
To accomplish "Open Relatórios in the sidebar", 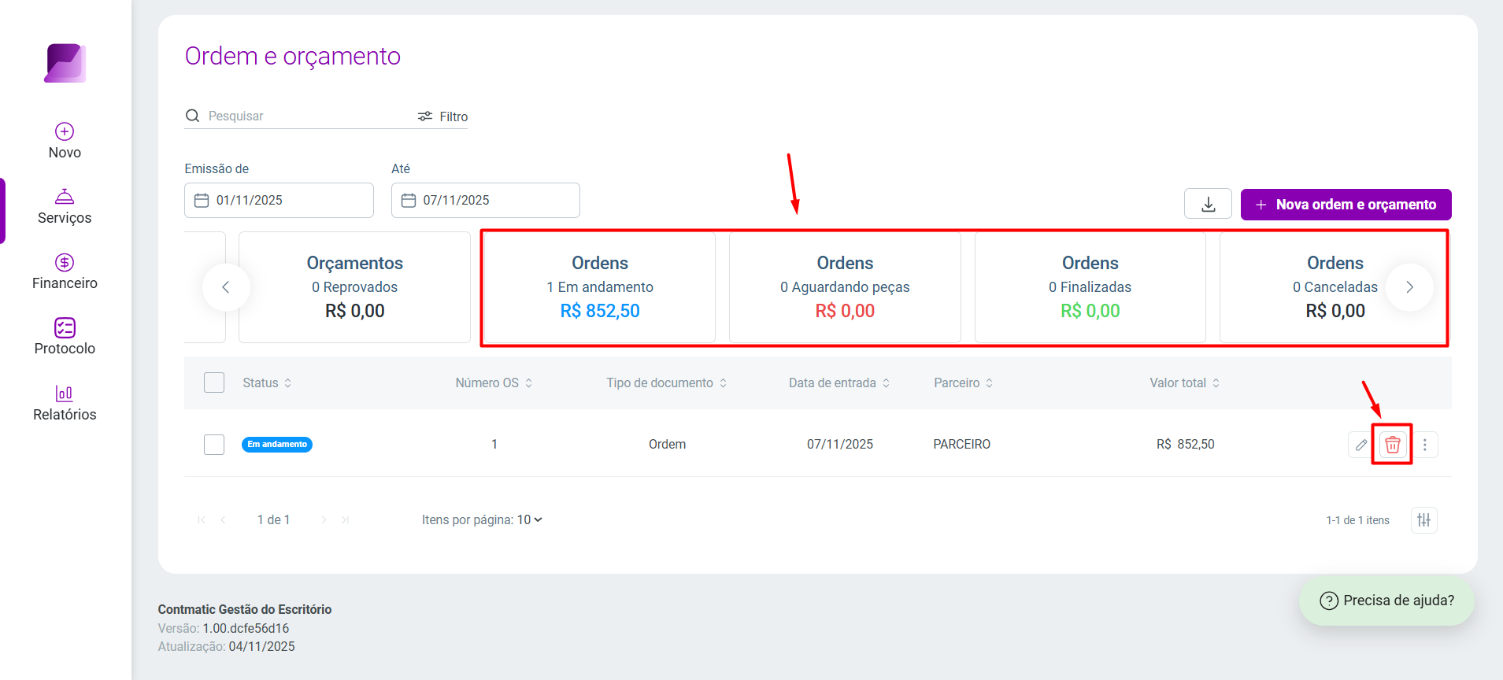I will [x=65, y=403].
